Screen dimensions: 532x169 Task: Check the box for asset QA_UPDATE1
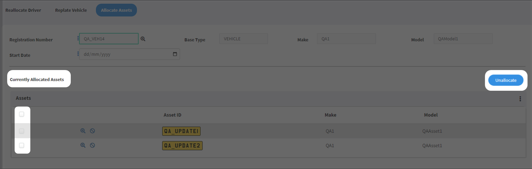(22, 131)
